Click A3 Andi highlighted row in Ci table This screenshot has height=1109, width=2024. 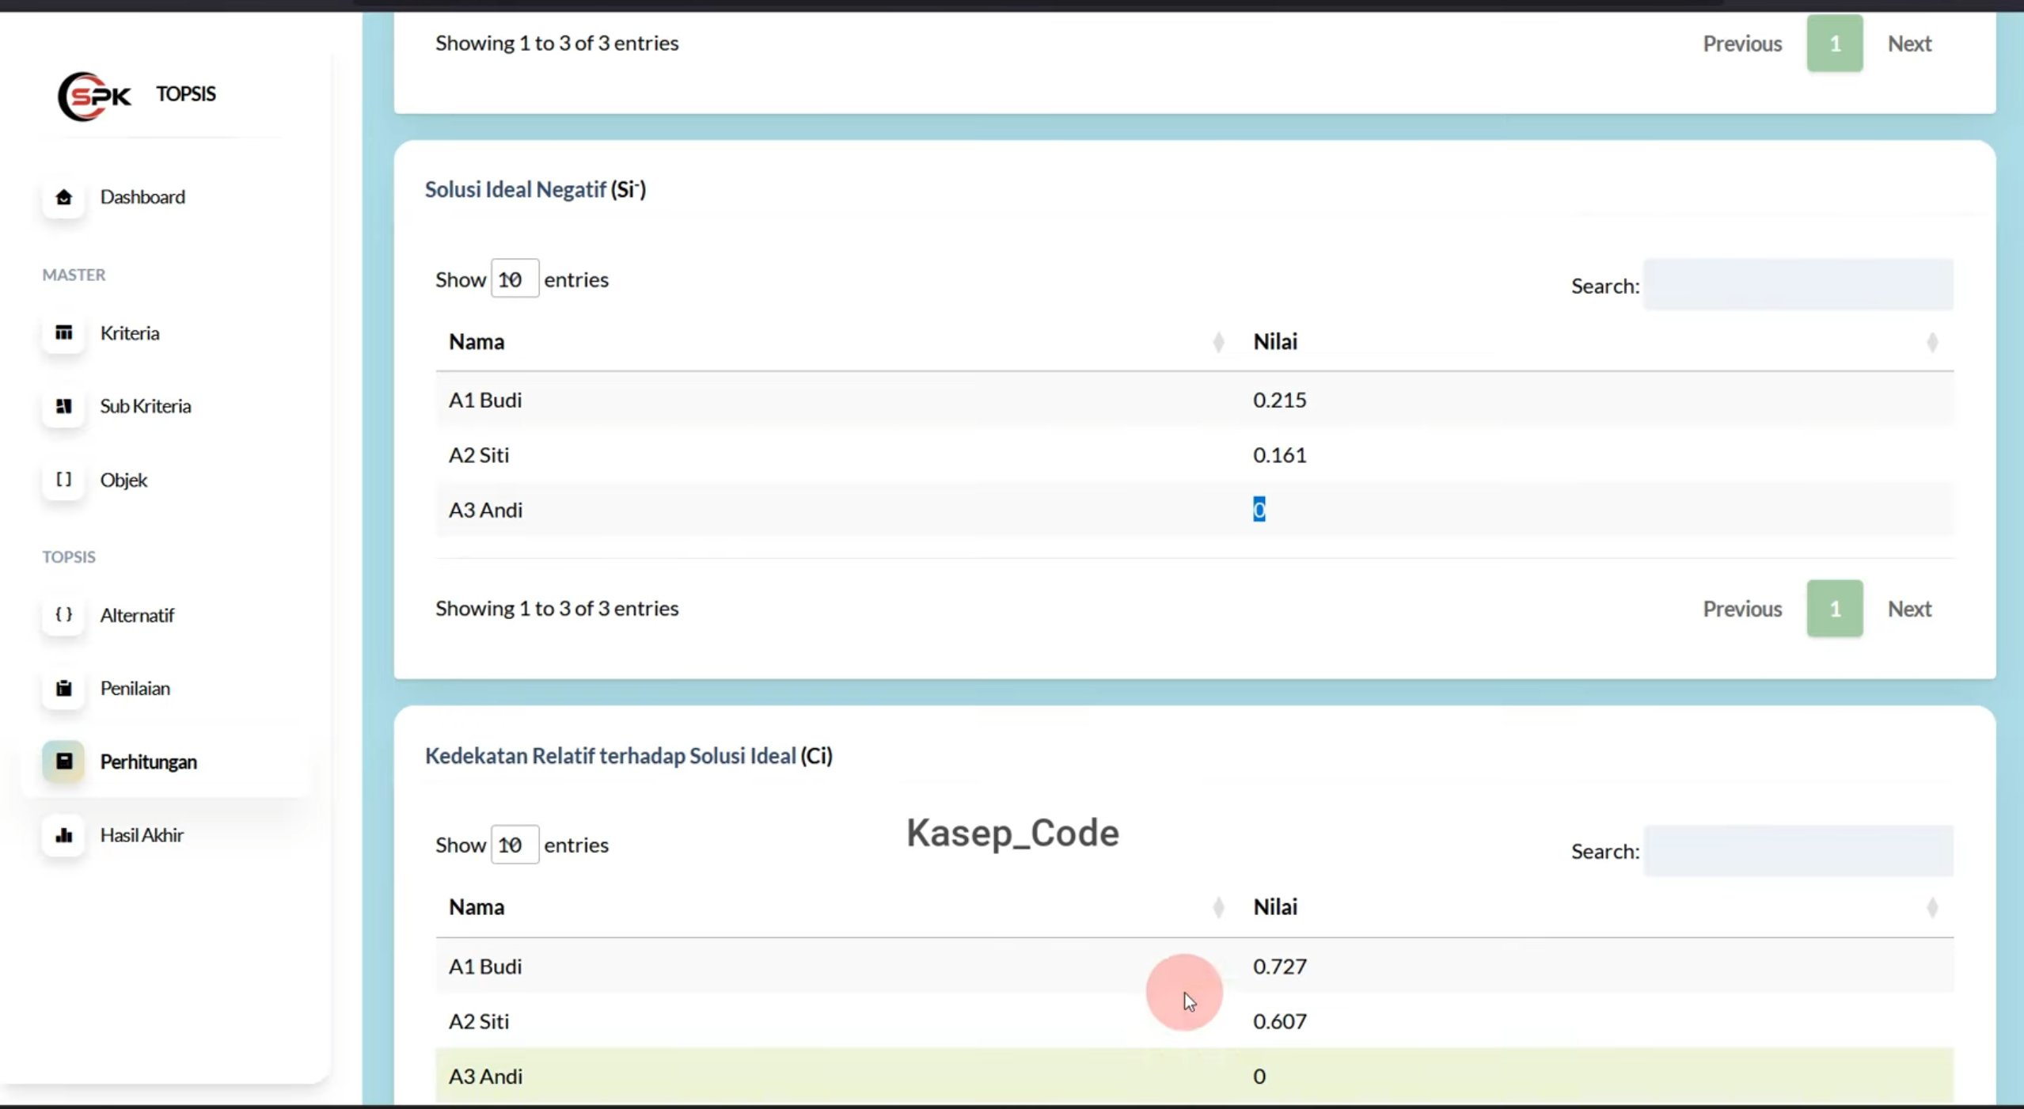coord(1194,1076)
